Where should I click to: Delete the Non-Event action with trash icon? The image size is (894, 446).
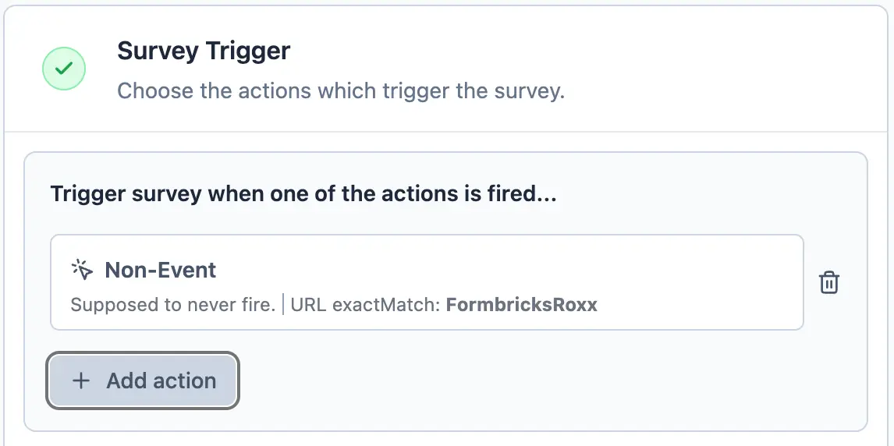828,282
